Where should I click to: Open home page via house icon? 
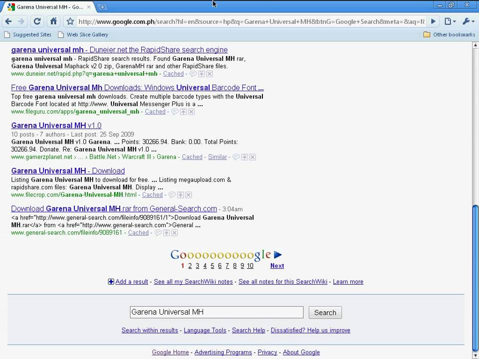click(53, 21)
